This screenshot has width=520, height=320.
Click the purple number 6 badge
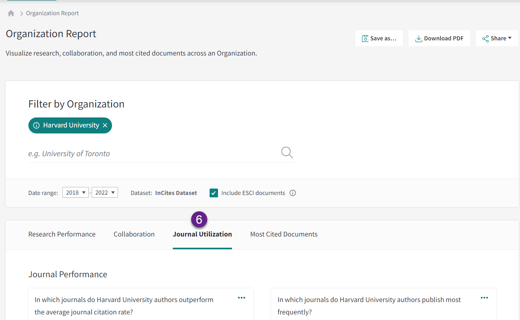(x=199, y=220)
